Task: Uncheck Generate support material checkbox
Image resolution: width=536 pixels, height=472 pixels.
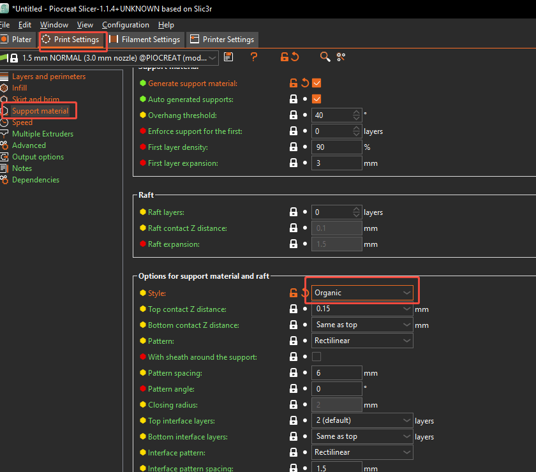Action: coord(316,84)
